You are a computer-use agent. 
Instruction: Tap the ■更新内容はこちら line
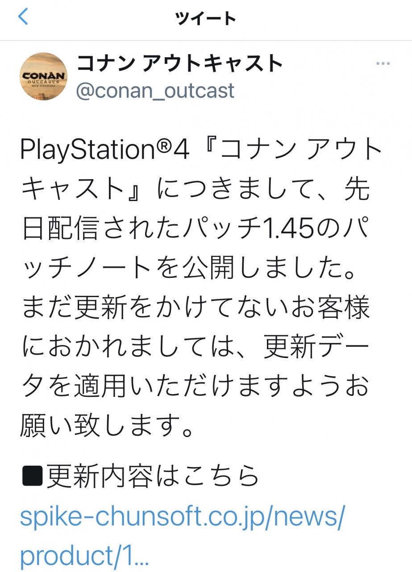[140, 477]
